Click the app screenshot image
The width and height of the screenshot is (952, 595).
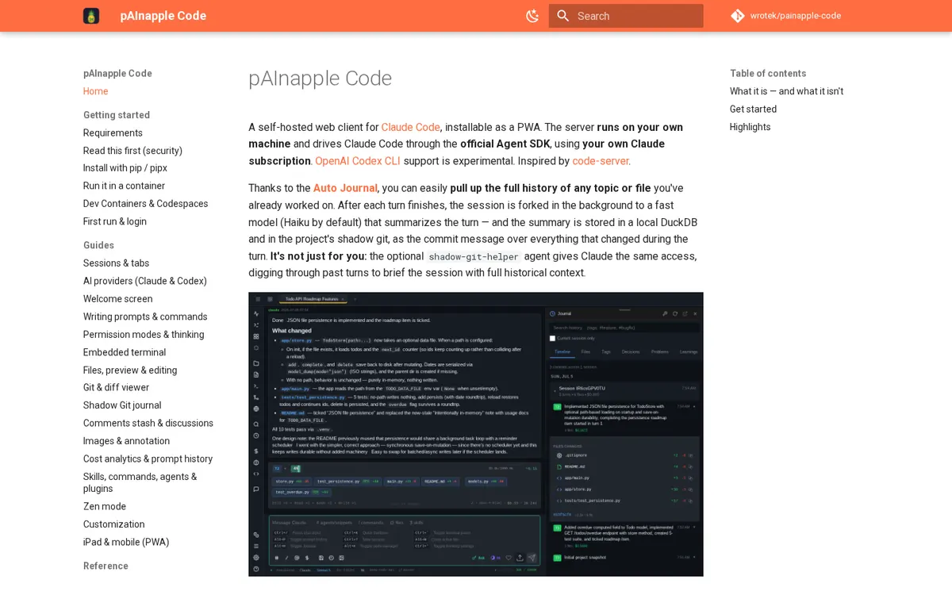(x=476, y=434)
